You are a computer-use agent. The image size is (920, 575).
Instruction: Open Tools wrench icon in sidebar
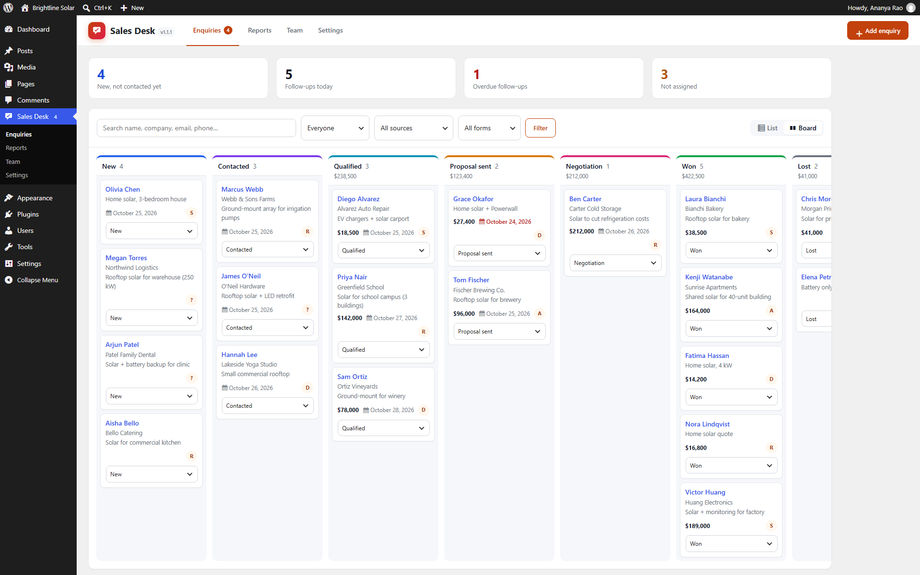(x=9, y=247)
